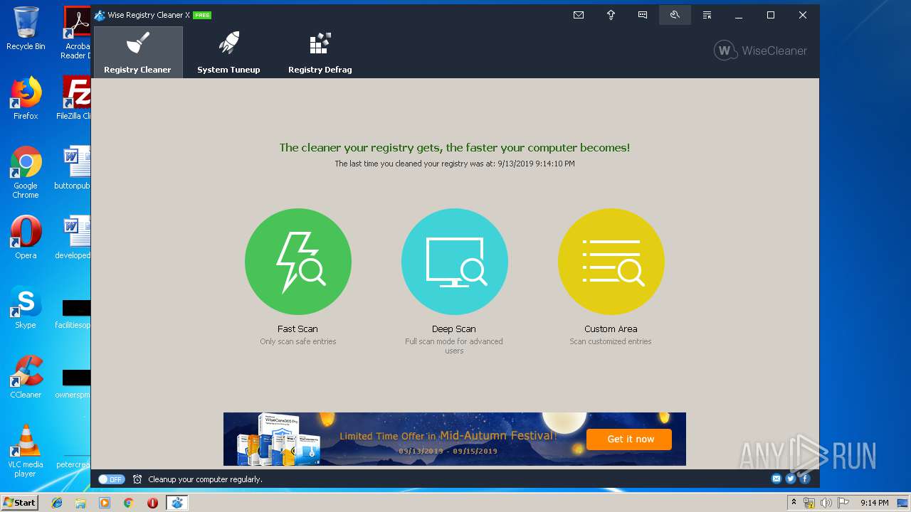
Task: Select the VLC media player desktop shortcut
Action: click(26, 451)
